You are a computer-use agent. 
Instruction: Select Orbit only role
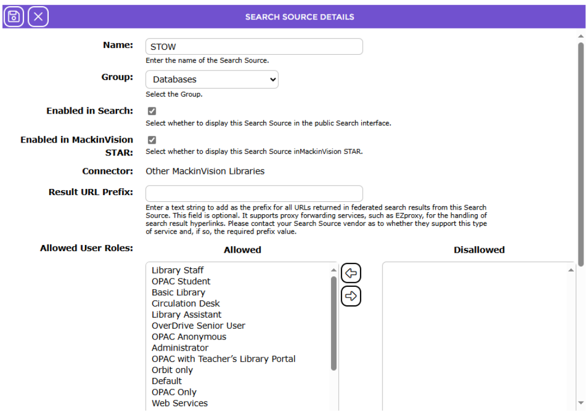172,370
